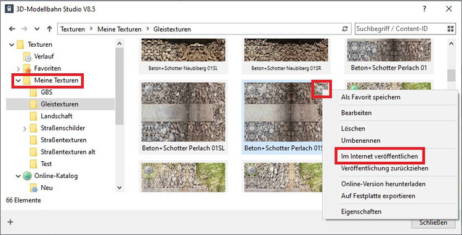
Task: Click the tree panel scroll-down arrow
Action: point(119,188)
